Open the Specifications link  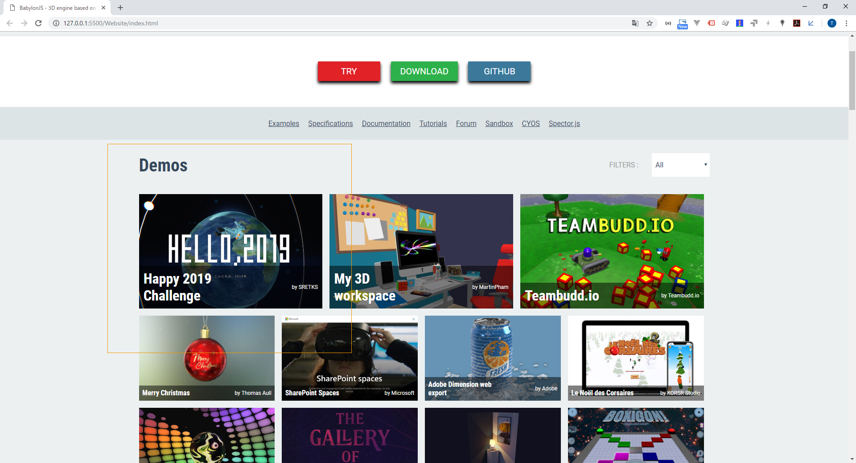point(330,123)
